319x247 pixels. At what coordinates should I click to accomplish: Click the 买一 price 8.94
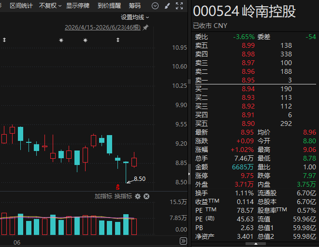[x=248, y=89]
